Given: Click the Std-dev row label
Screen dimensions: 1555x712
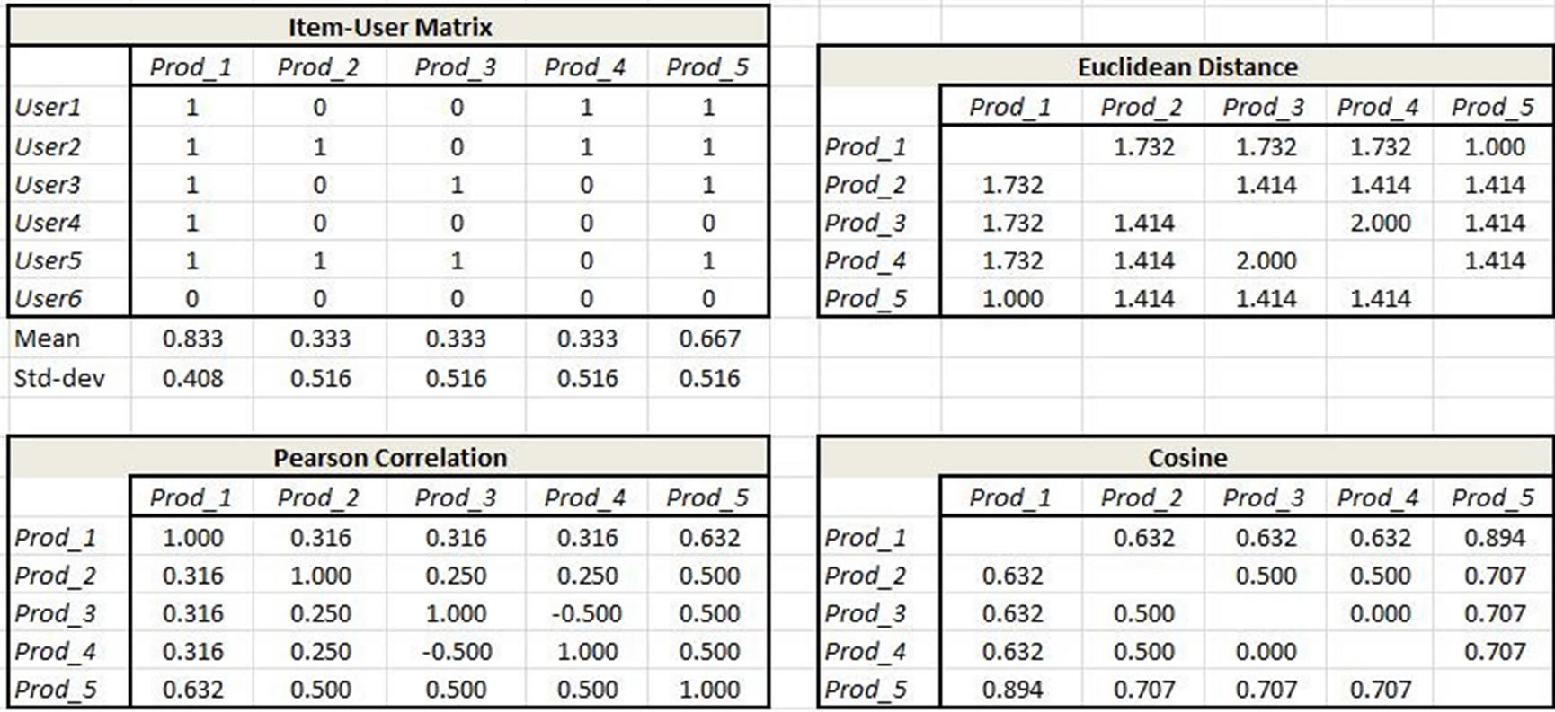Looking at the screenshot, I should [x=59, y=378].
